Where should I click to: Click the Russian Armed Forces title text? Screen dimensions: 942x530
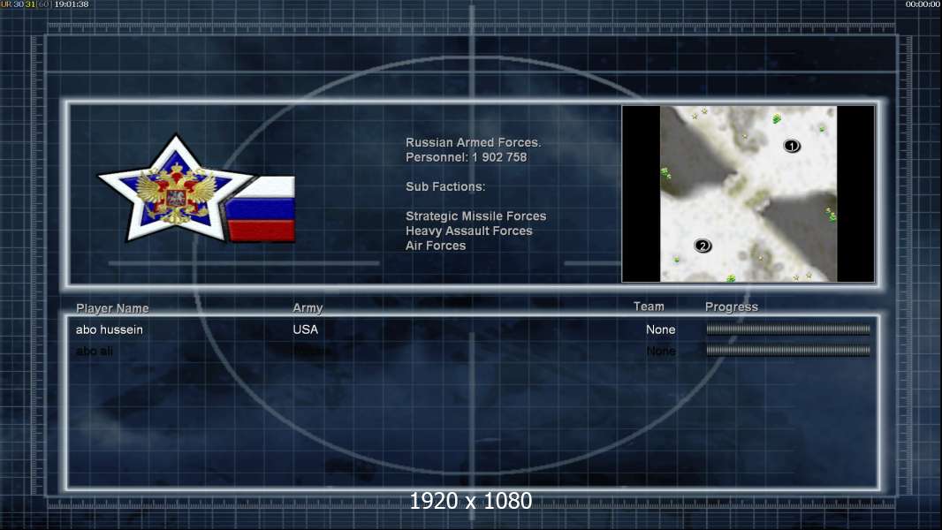(474, 142)
